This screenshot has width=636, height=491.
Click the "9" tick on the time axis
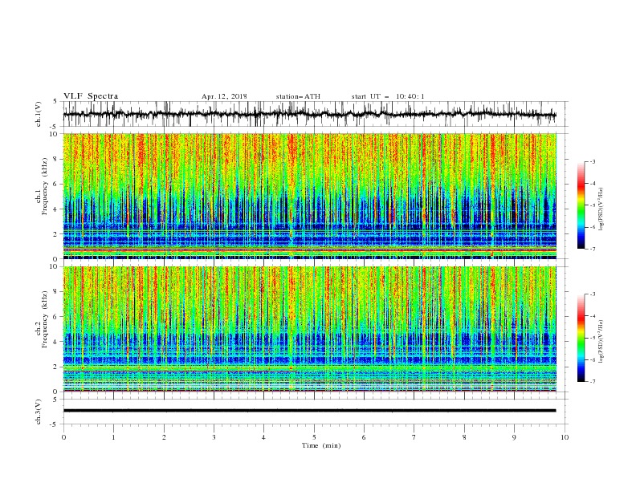[514, 437]
